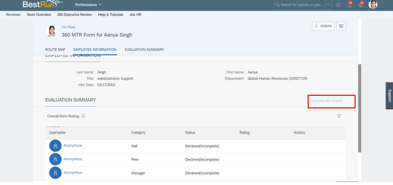Screen dimensions: 393x185
Task: Click the hire date 03/17/2002 value
Action: point(106,85)
